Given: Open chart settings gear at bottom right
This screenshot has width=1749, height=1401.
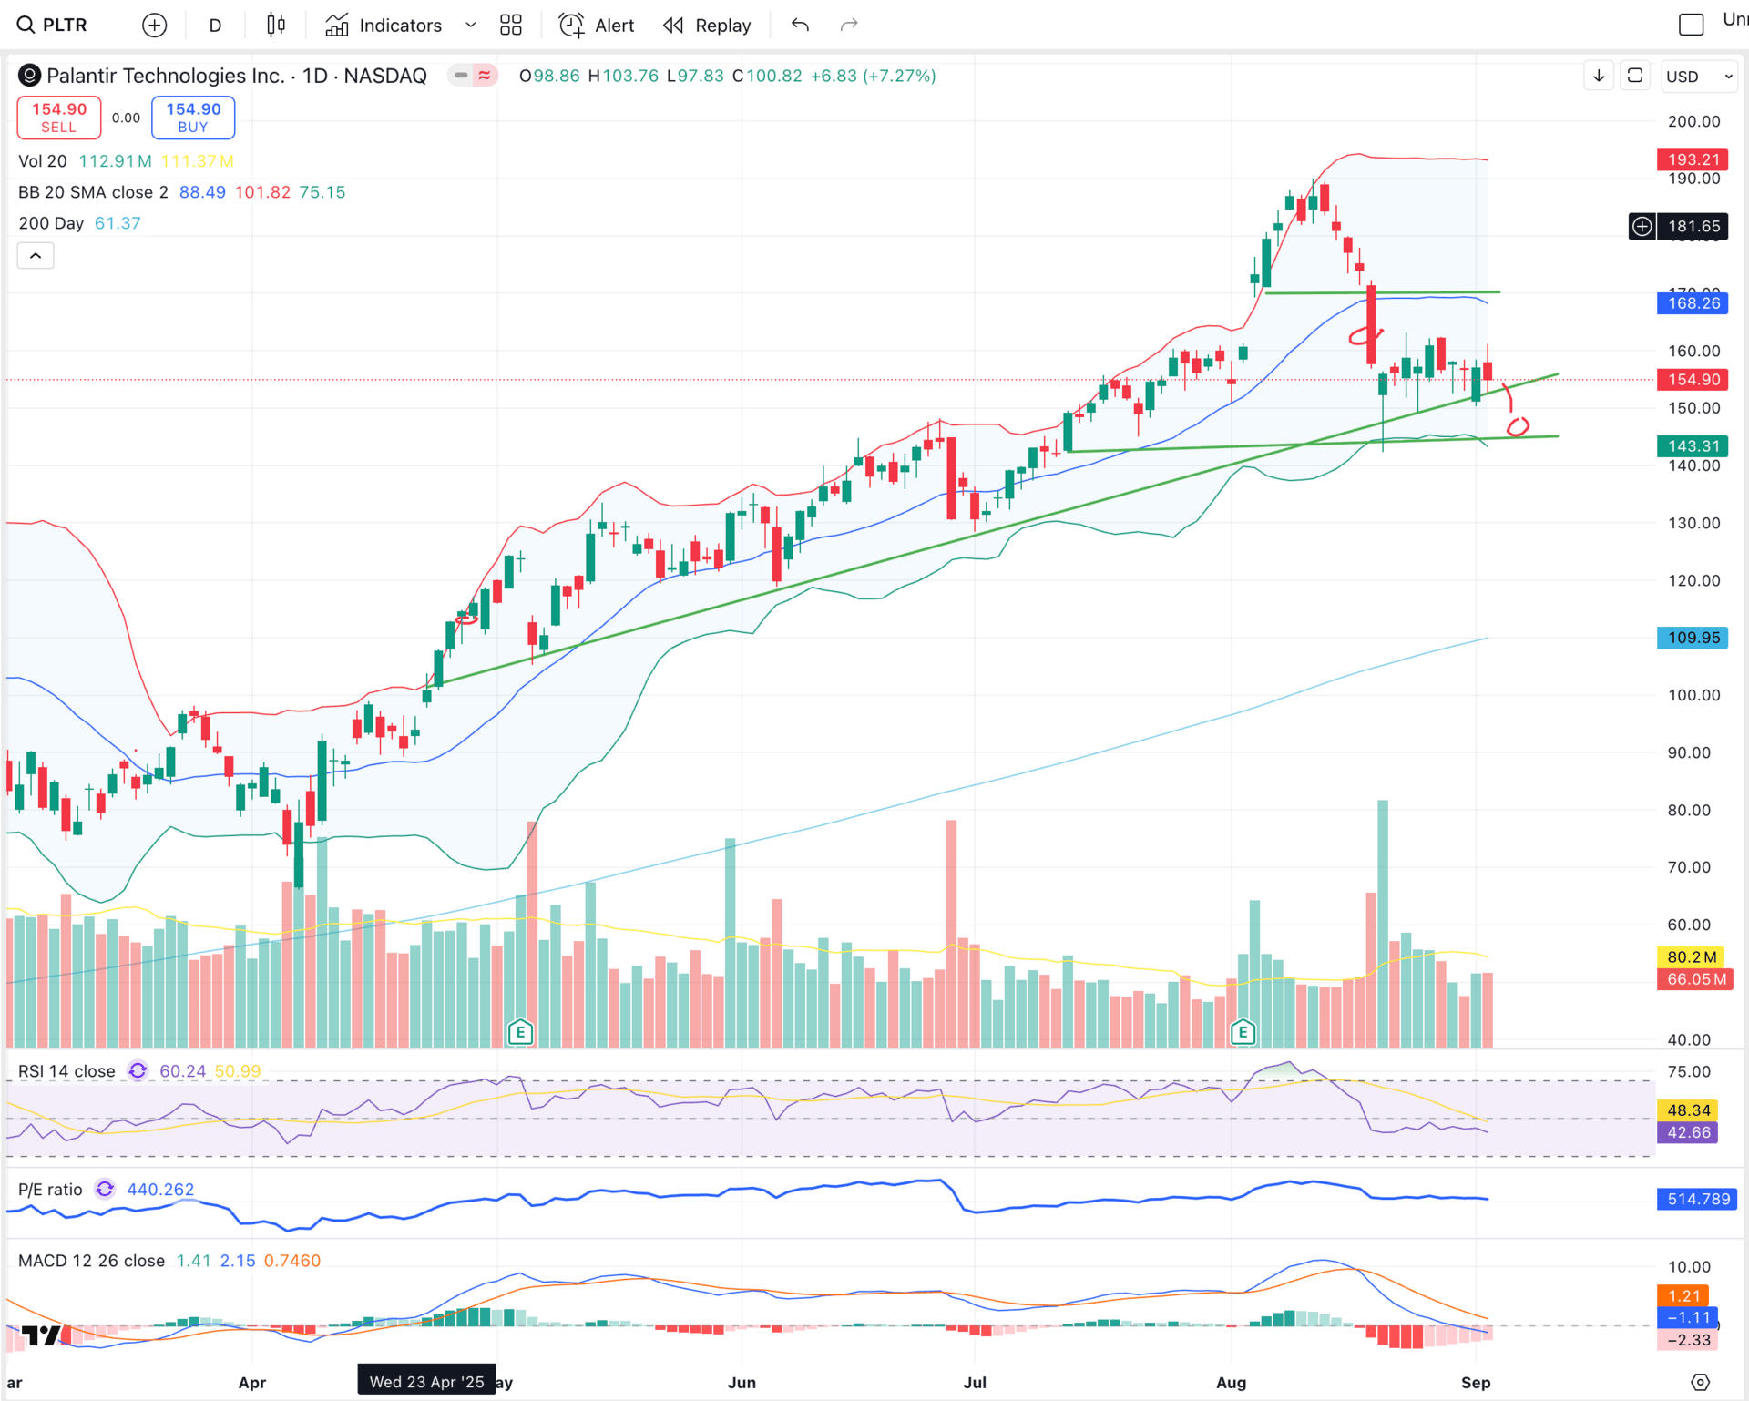Looking at the screenshot, I should pos(1700,1382).
